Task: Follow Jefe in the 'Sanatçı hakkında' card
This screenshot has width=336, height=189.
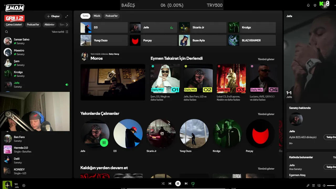Action: [330, 137]
